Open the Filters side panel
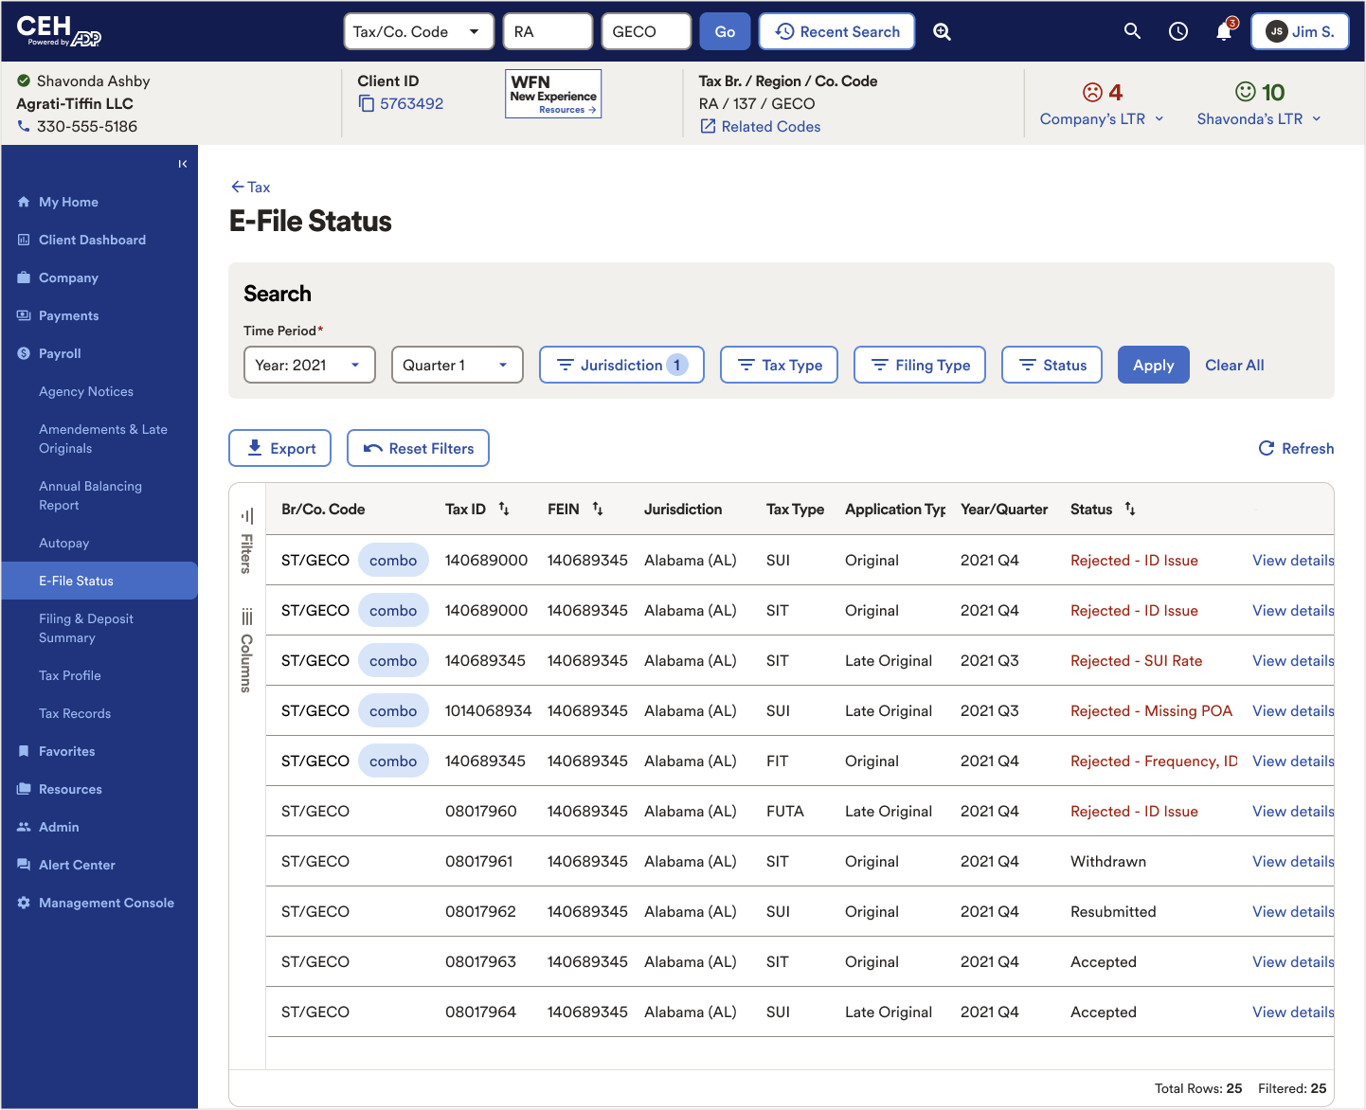 [x=246, y=535]
